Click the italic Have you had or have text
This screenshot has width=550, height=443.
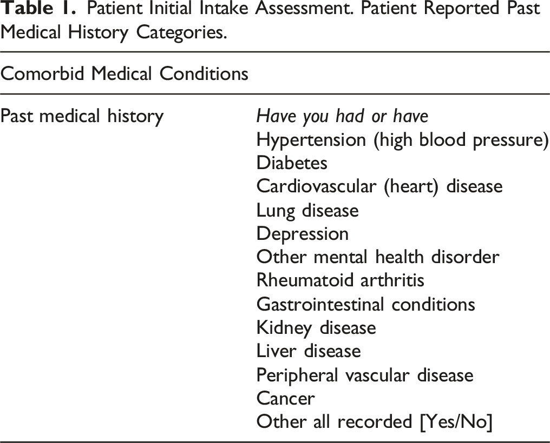tap(342, 117)
